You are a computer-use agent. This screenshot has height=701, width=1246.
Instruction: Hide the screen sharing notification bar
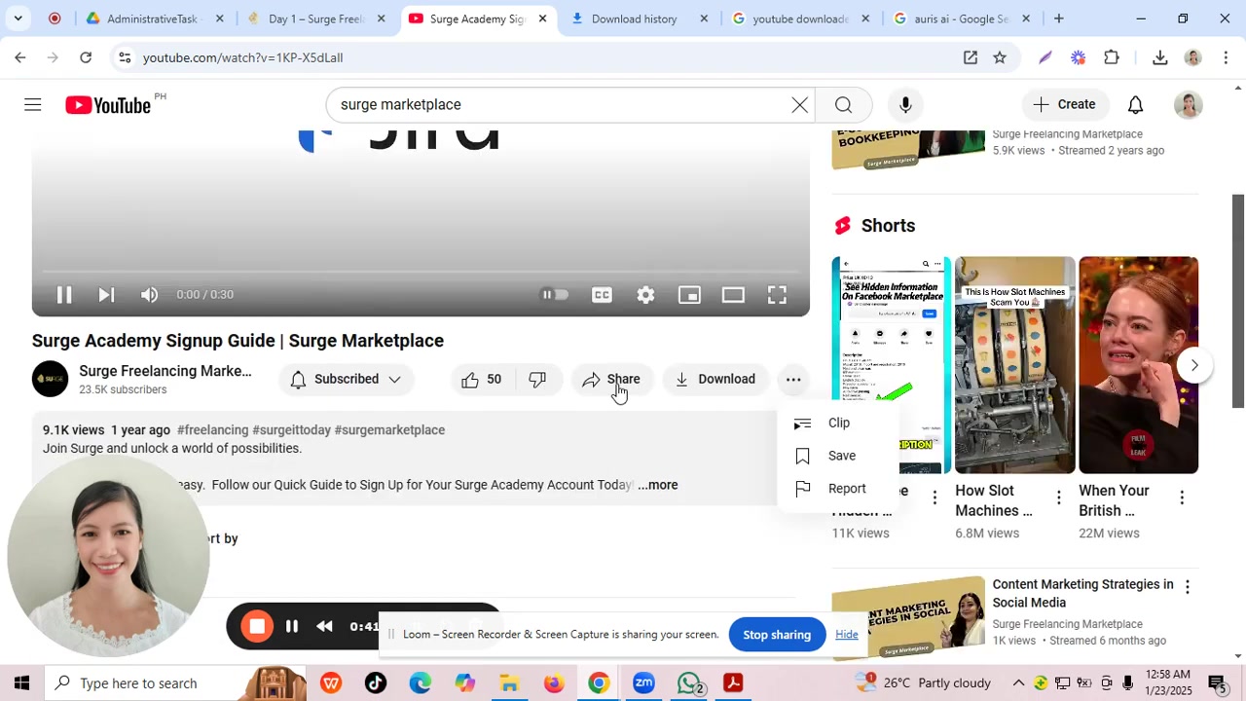(846, 635)
